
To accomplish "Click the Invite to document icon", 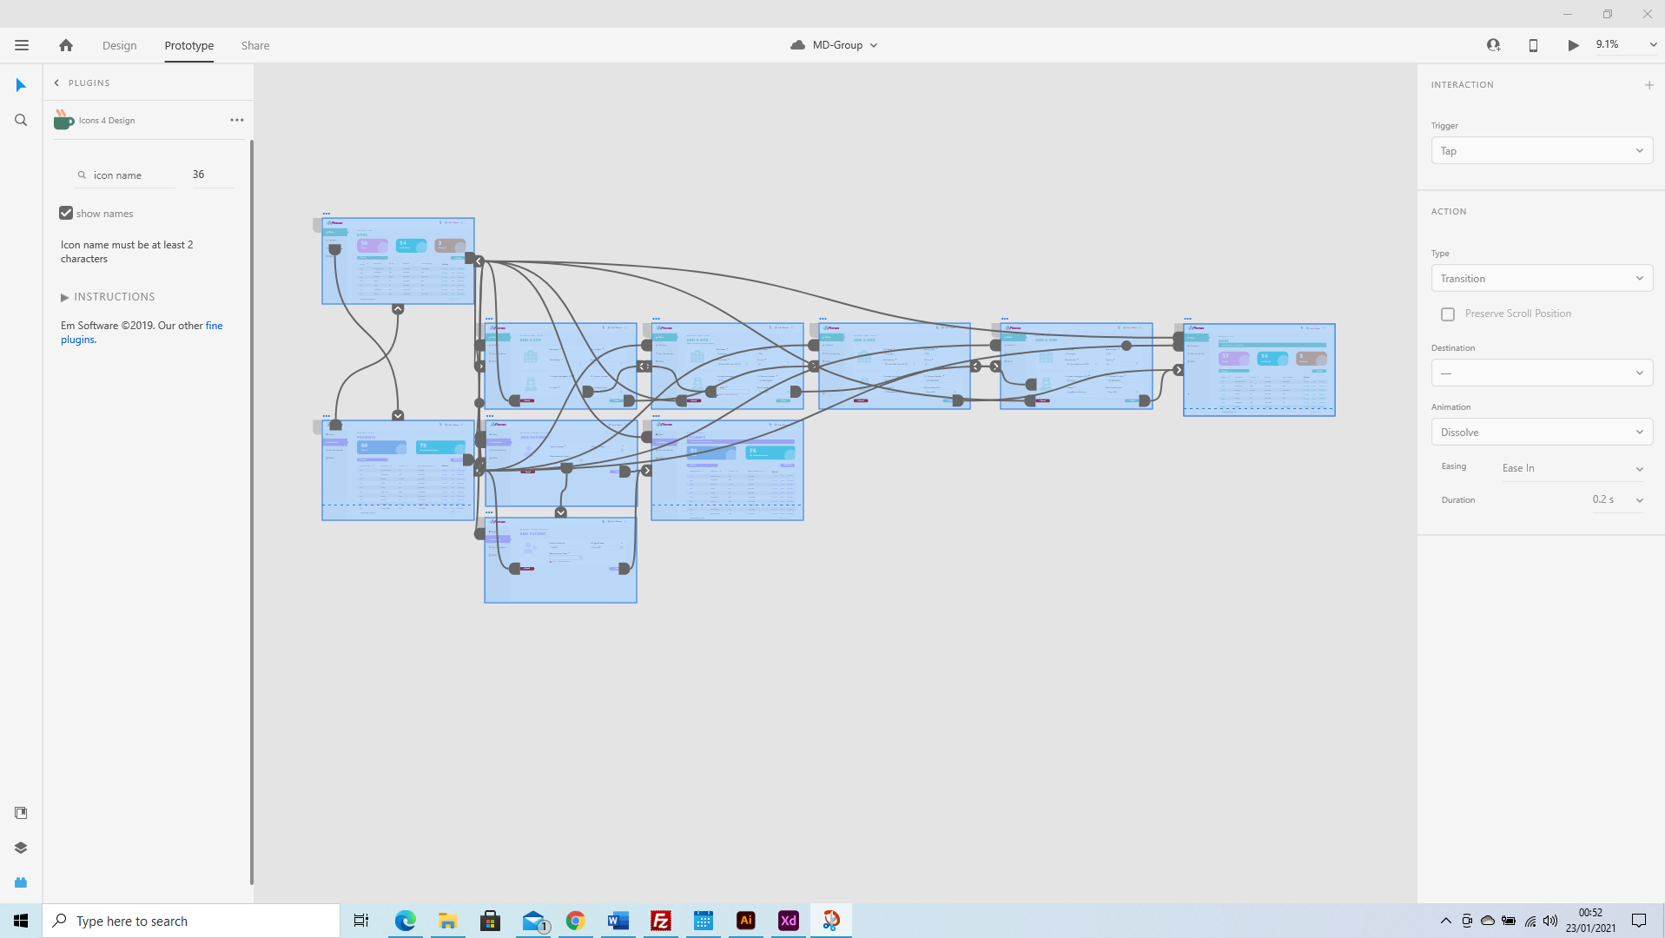I will [x=1493, y=45].
